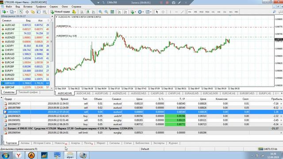Select the crosshair tool
This screenshot has height=159, width=283.
click(x=163, y=12)
